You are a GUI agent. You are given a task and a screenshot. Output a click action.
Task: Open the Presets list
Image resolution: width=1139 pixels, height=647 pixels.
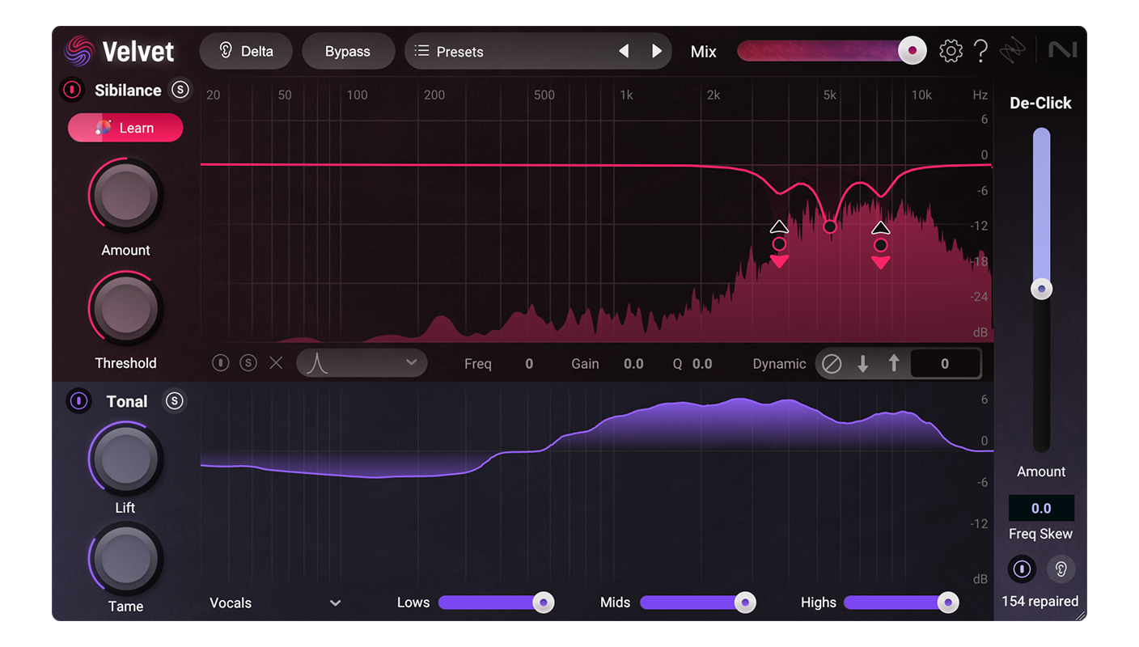[459, 51]
